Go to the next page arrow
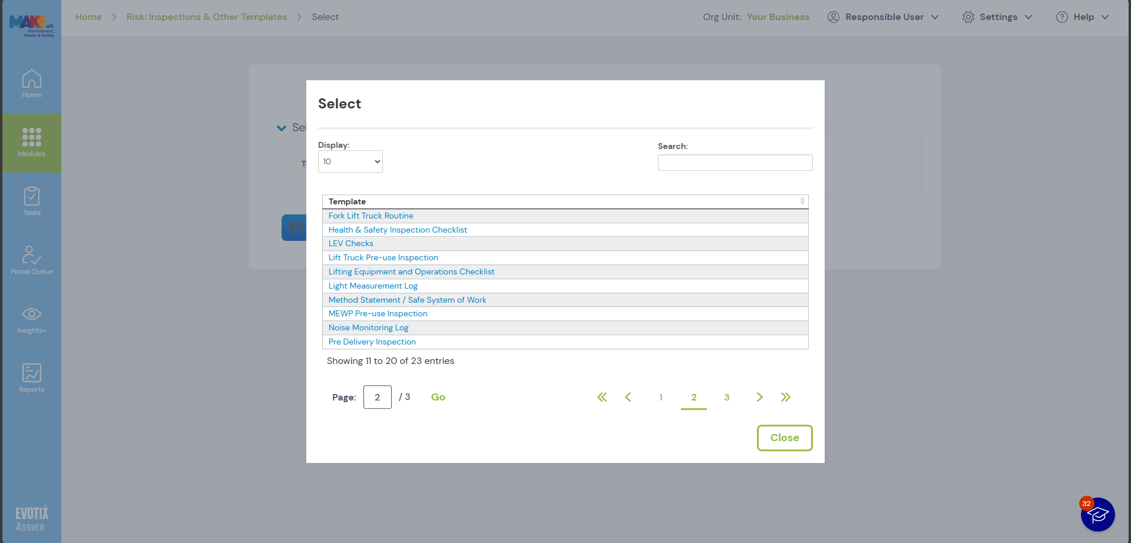1131x543 pixels. click(760, 397)
